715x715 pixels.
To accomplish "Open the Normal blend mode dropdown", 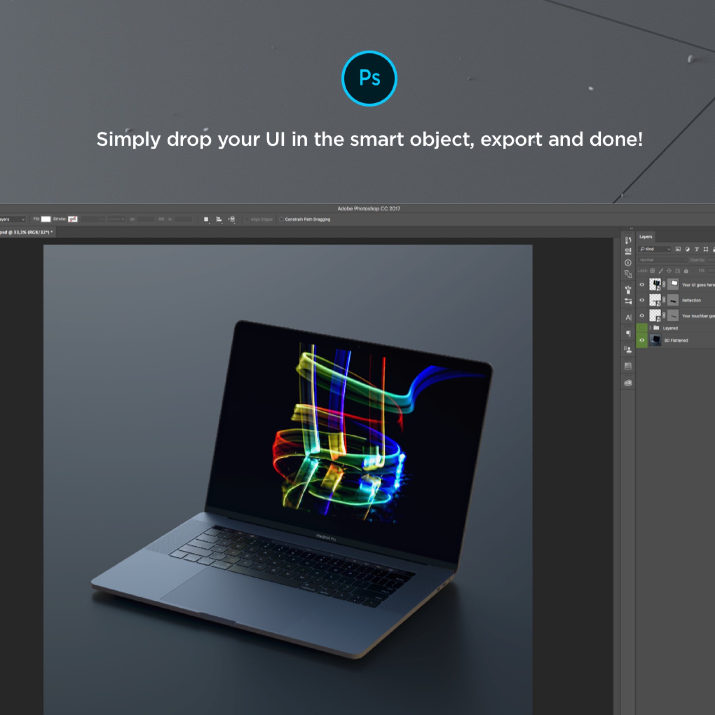I will (662, 260).
